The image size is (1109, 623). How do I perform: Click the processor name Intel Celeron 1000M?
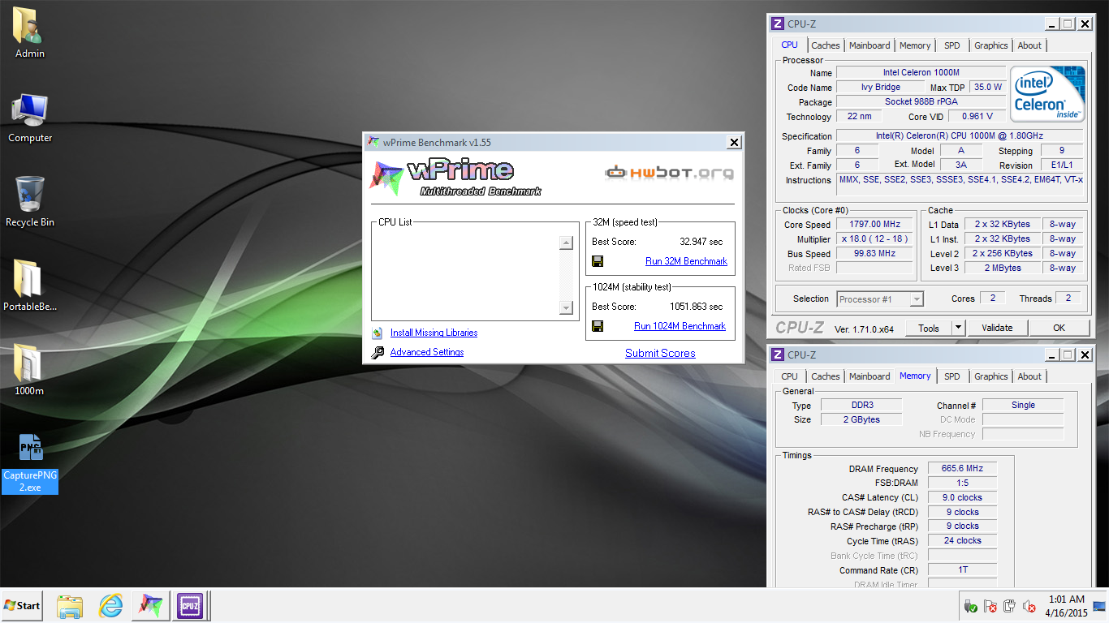point(921,73)
